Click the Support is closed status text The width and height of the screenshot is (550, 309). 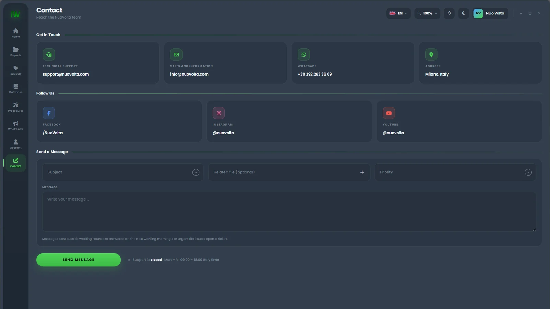147,260
